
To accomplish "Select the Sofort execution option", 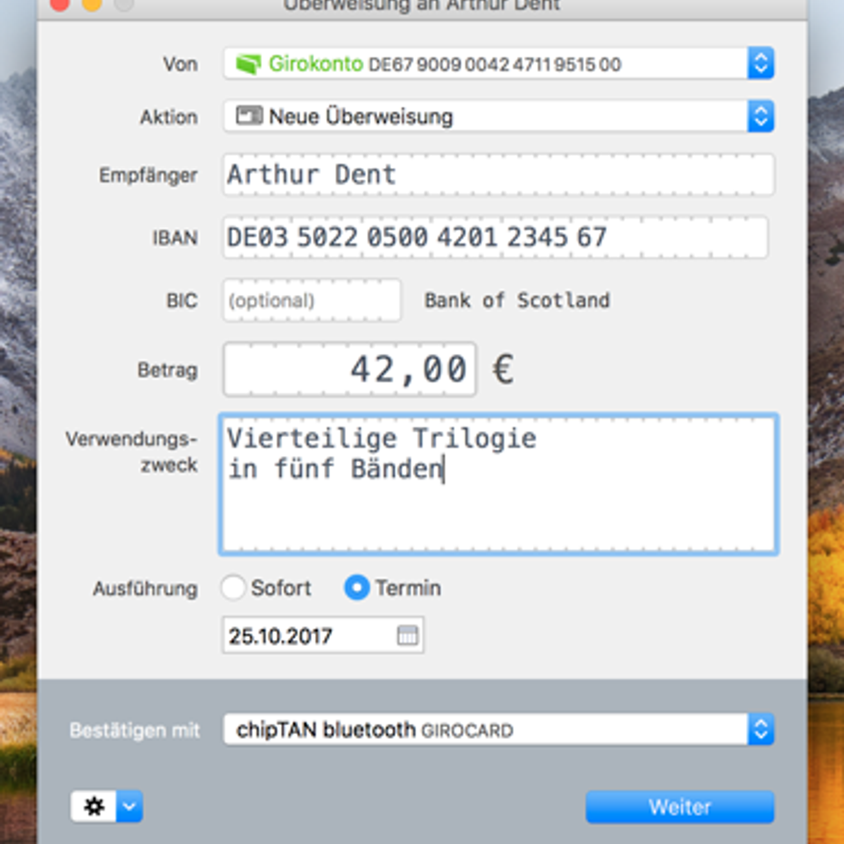I will click(x=233, y=587).
